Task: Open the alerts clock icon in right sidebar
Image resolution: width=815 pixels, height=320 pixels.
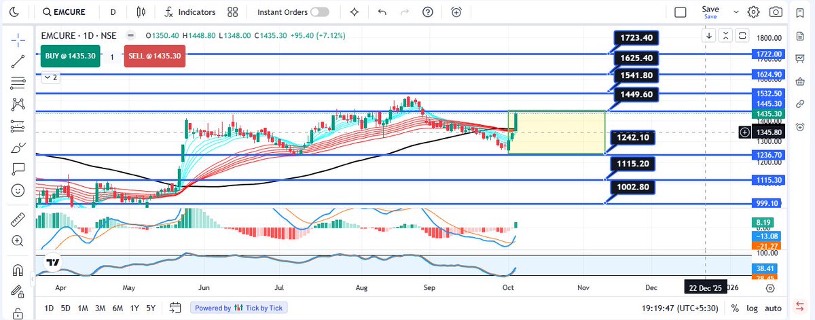Action: pyautogui.click(x=800, y=126)
